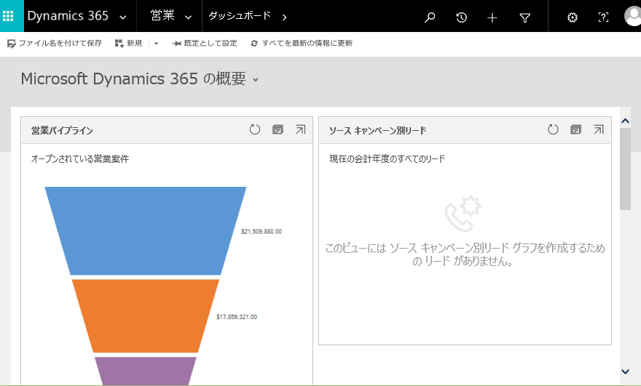Image resolution: width=641 pixels, height=386 pixels.
Task: Expand the chevron after ダッシュボード
Action: coord(285,17)
